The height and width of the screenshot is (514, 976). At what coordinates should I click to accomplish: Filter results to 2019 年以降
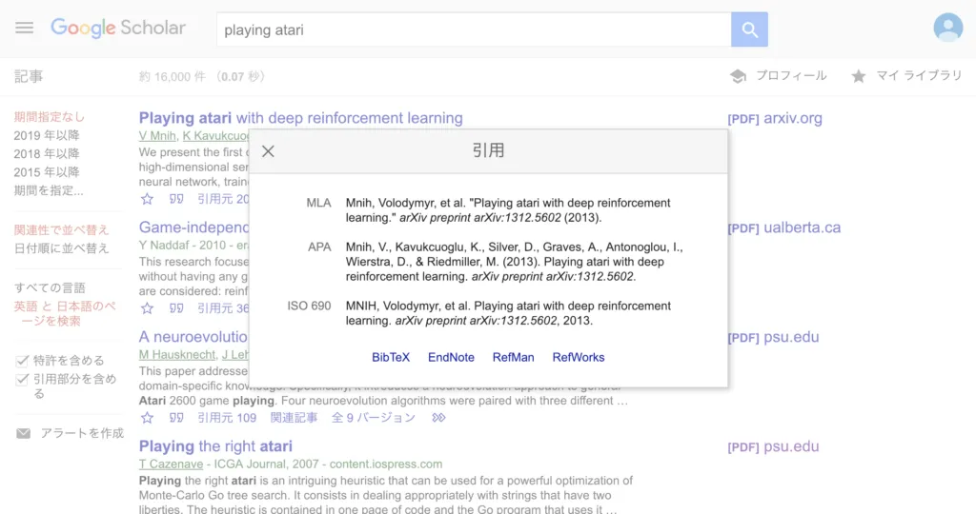pyautogui.click(x=47, y=135)
